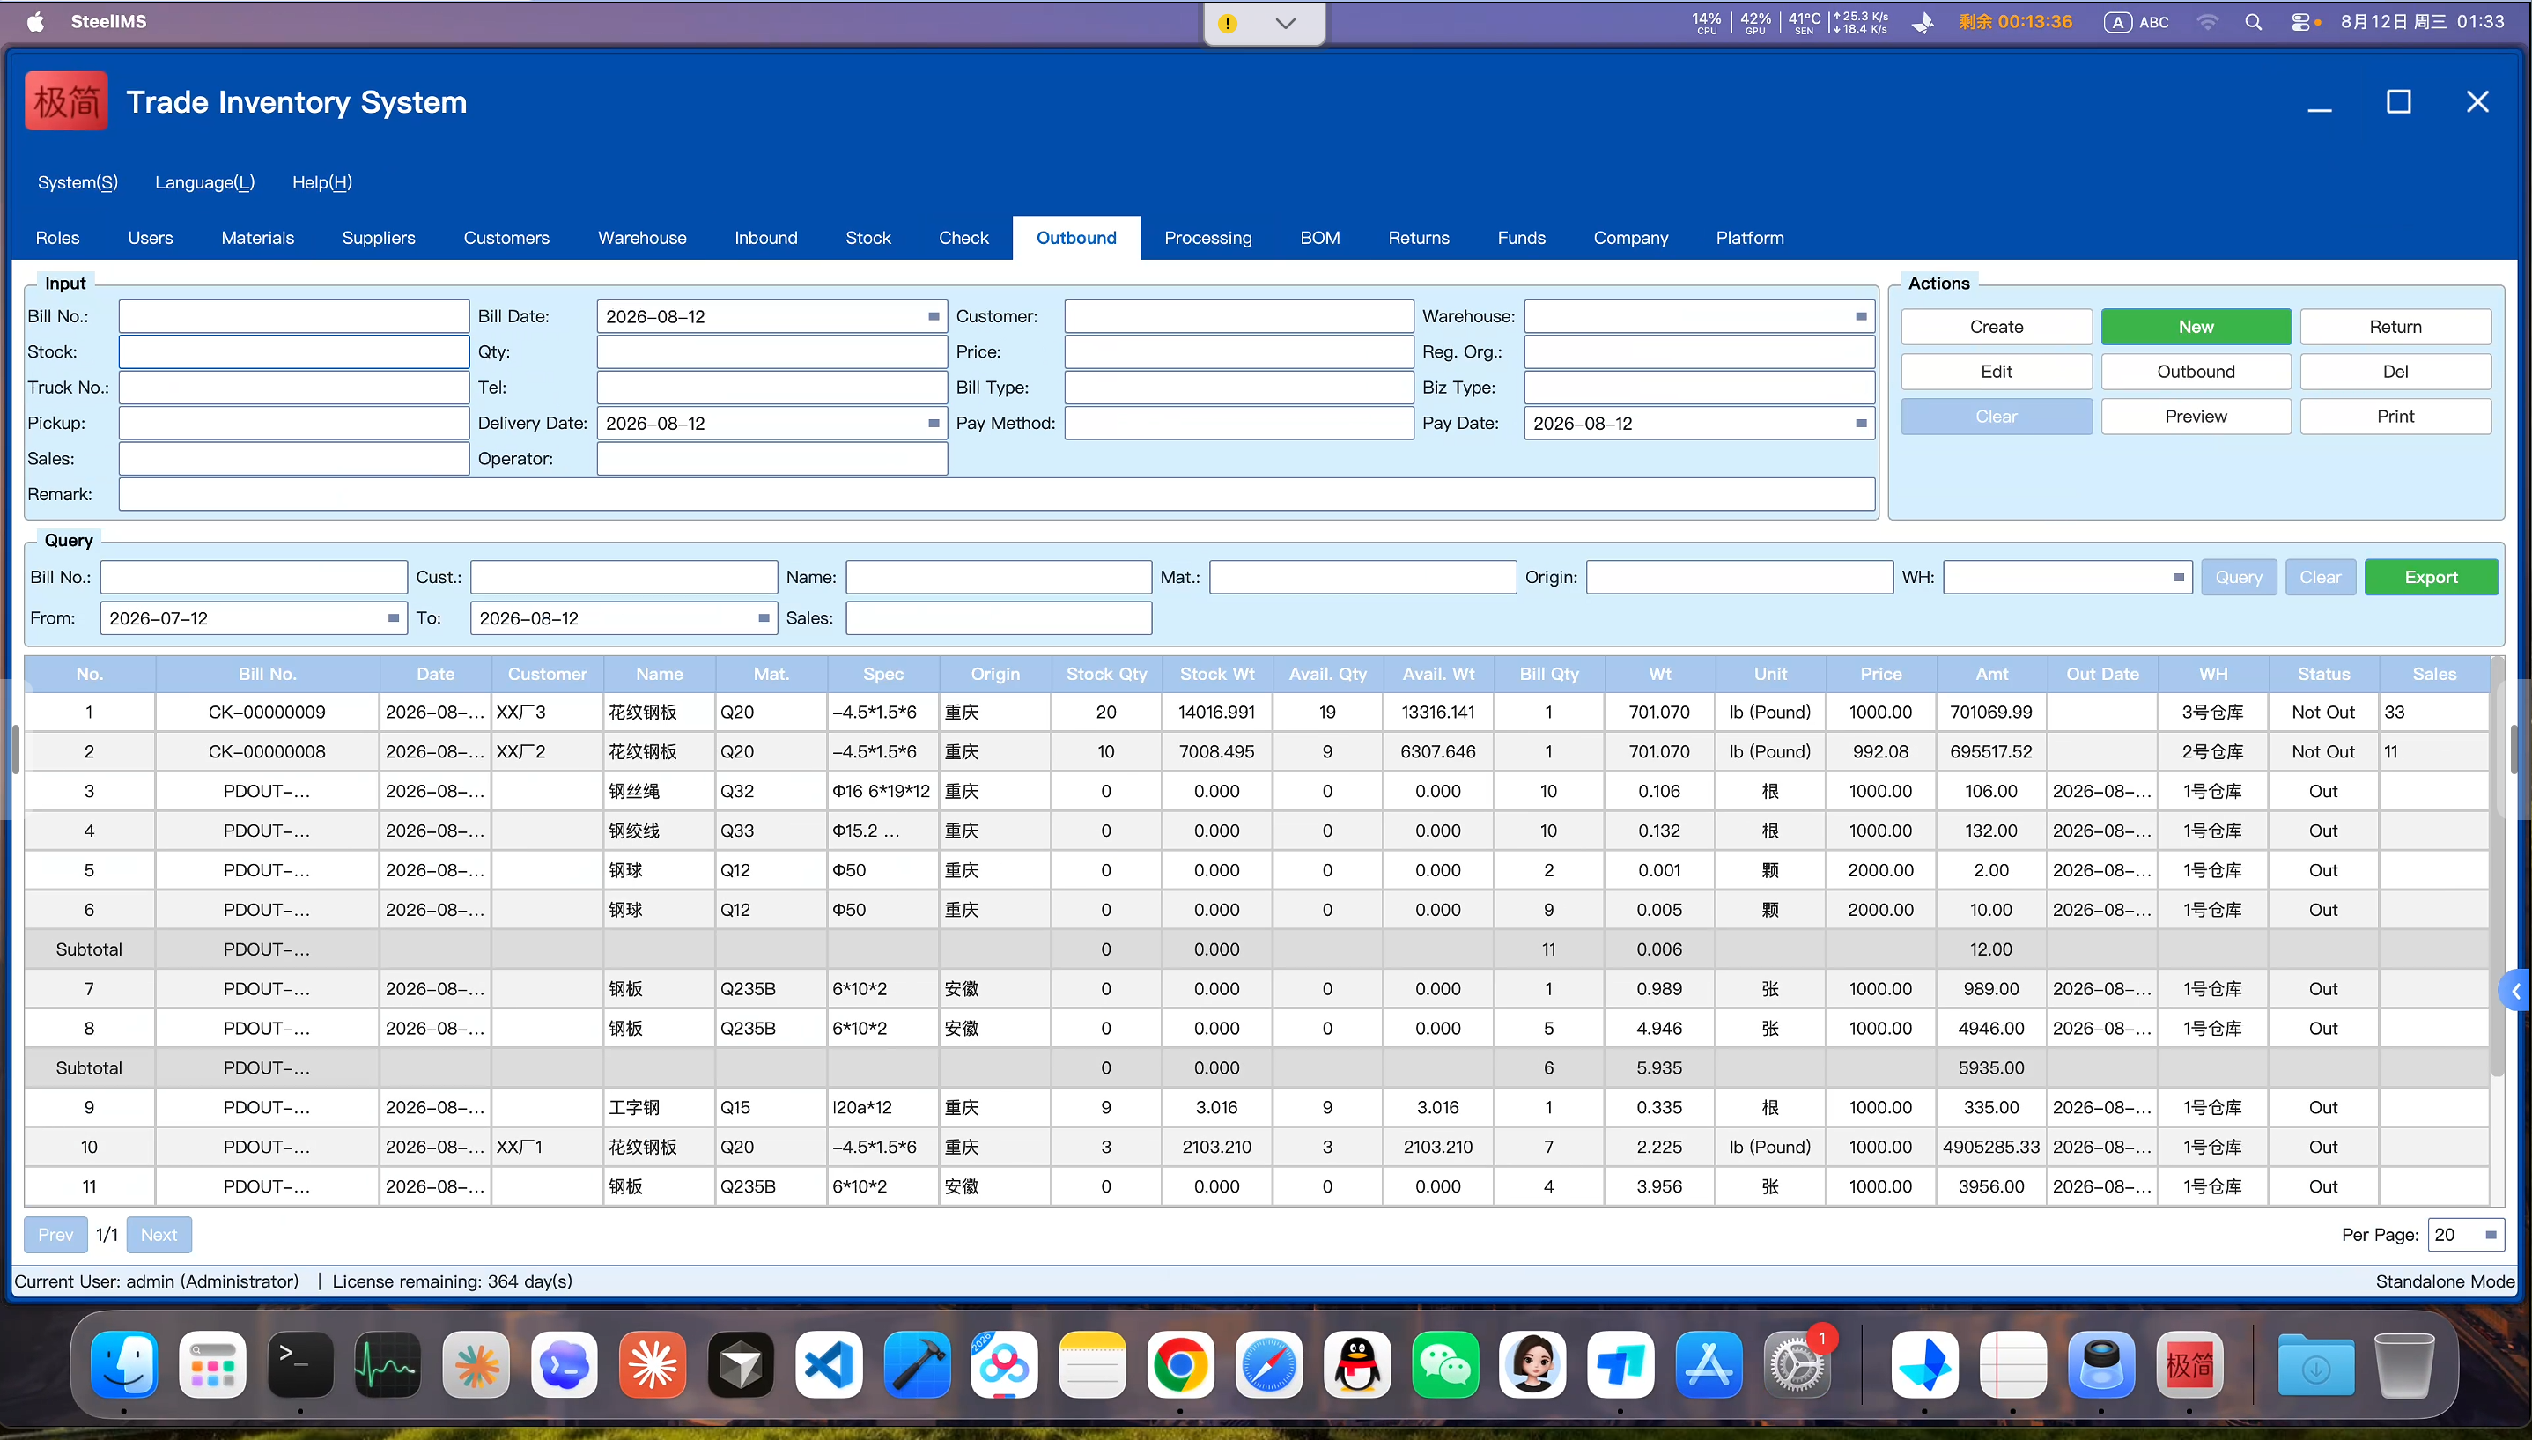Switch to the Inbound tab
The height and width of the screenshot is (1440, 2532).
(x=765, y=238)
